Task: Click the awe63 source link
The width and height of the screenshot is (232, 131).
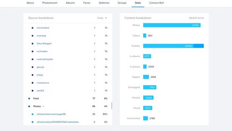Action: pyautogui.click(x=40, y=91)
